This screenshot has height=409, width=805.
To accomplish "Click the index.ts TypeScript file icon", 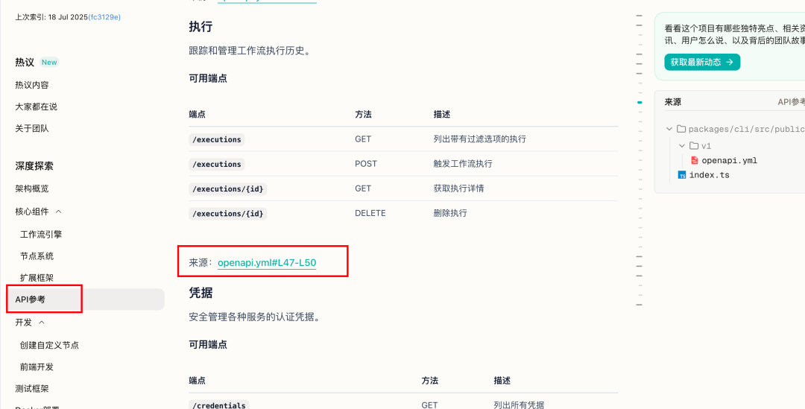I will [x=682, y=175].
